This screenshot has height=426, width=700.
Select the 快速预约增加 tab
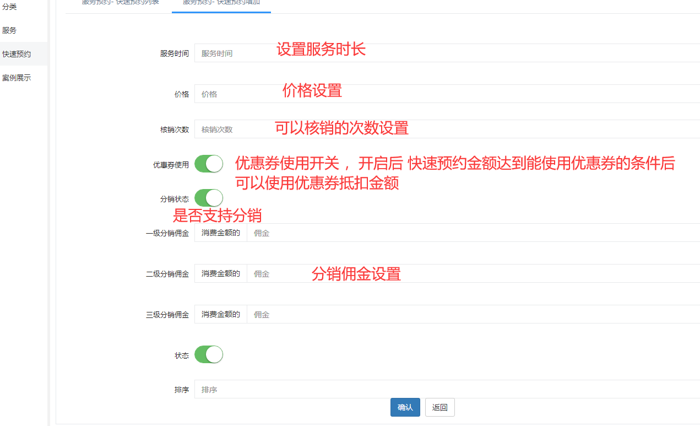pos(221,3)
